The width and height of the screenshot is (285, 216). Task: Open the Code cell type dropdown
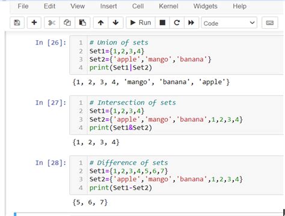[229, 23]
